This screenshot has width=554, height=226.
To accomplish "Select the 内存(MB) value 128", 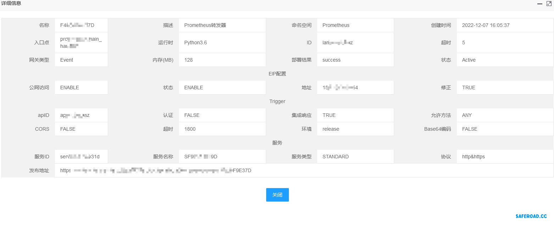I will click(189, 60).
